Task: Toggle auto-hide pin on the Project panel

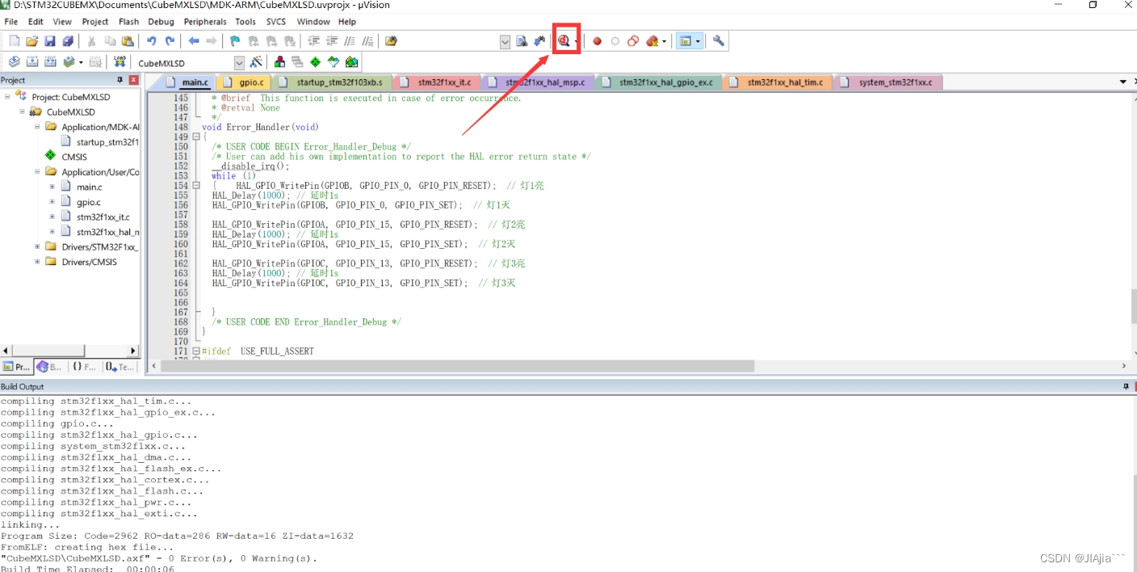Action: [x=120, y=80]
